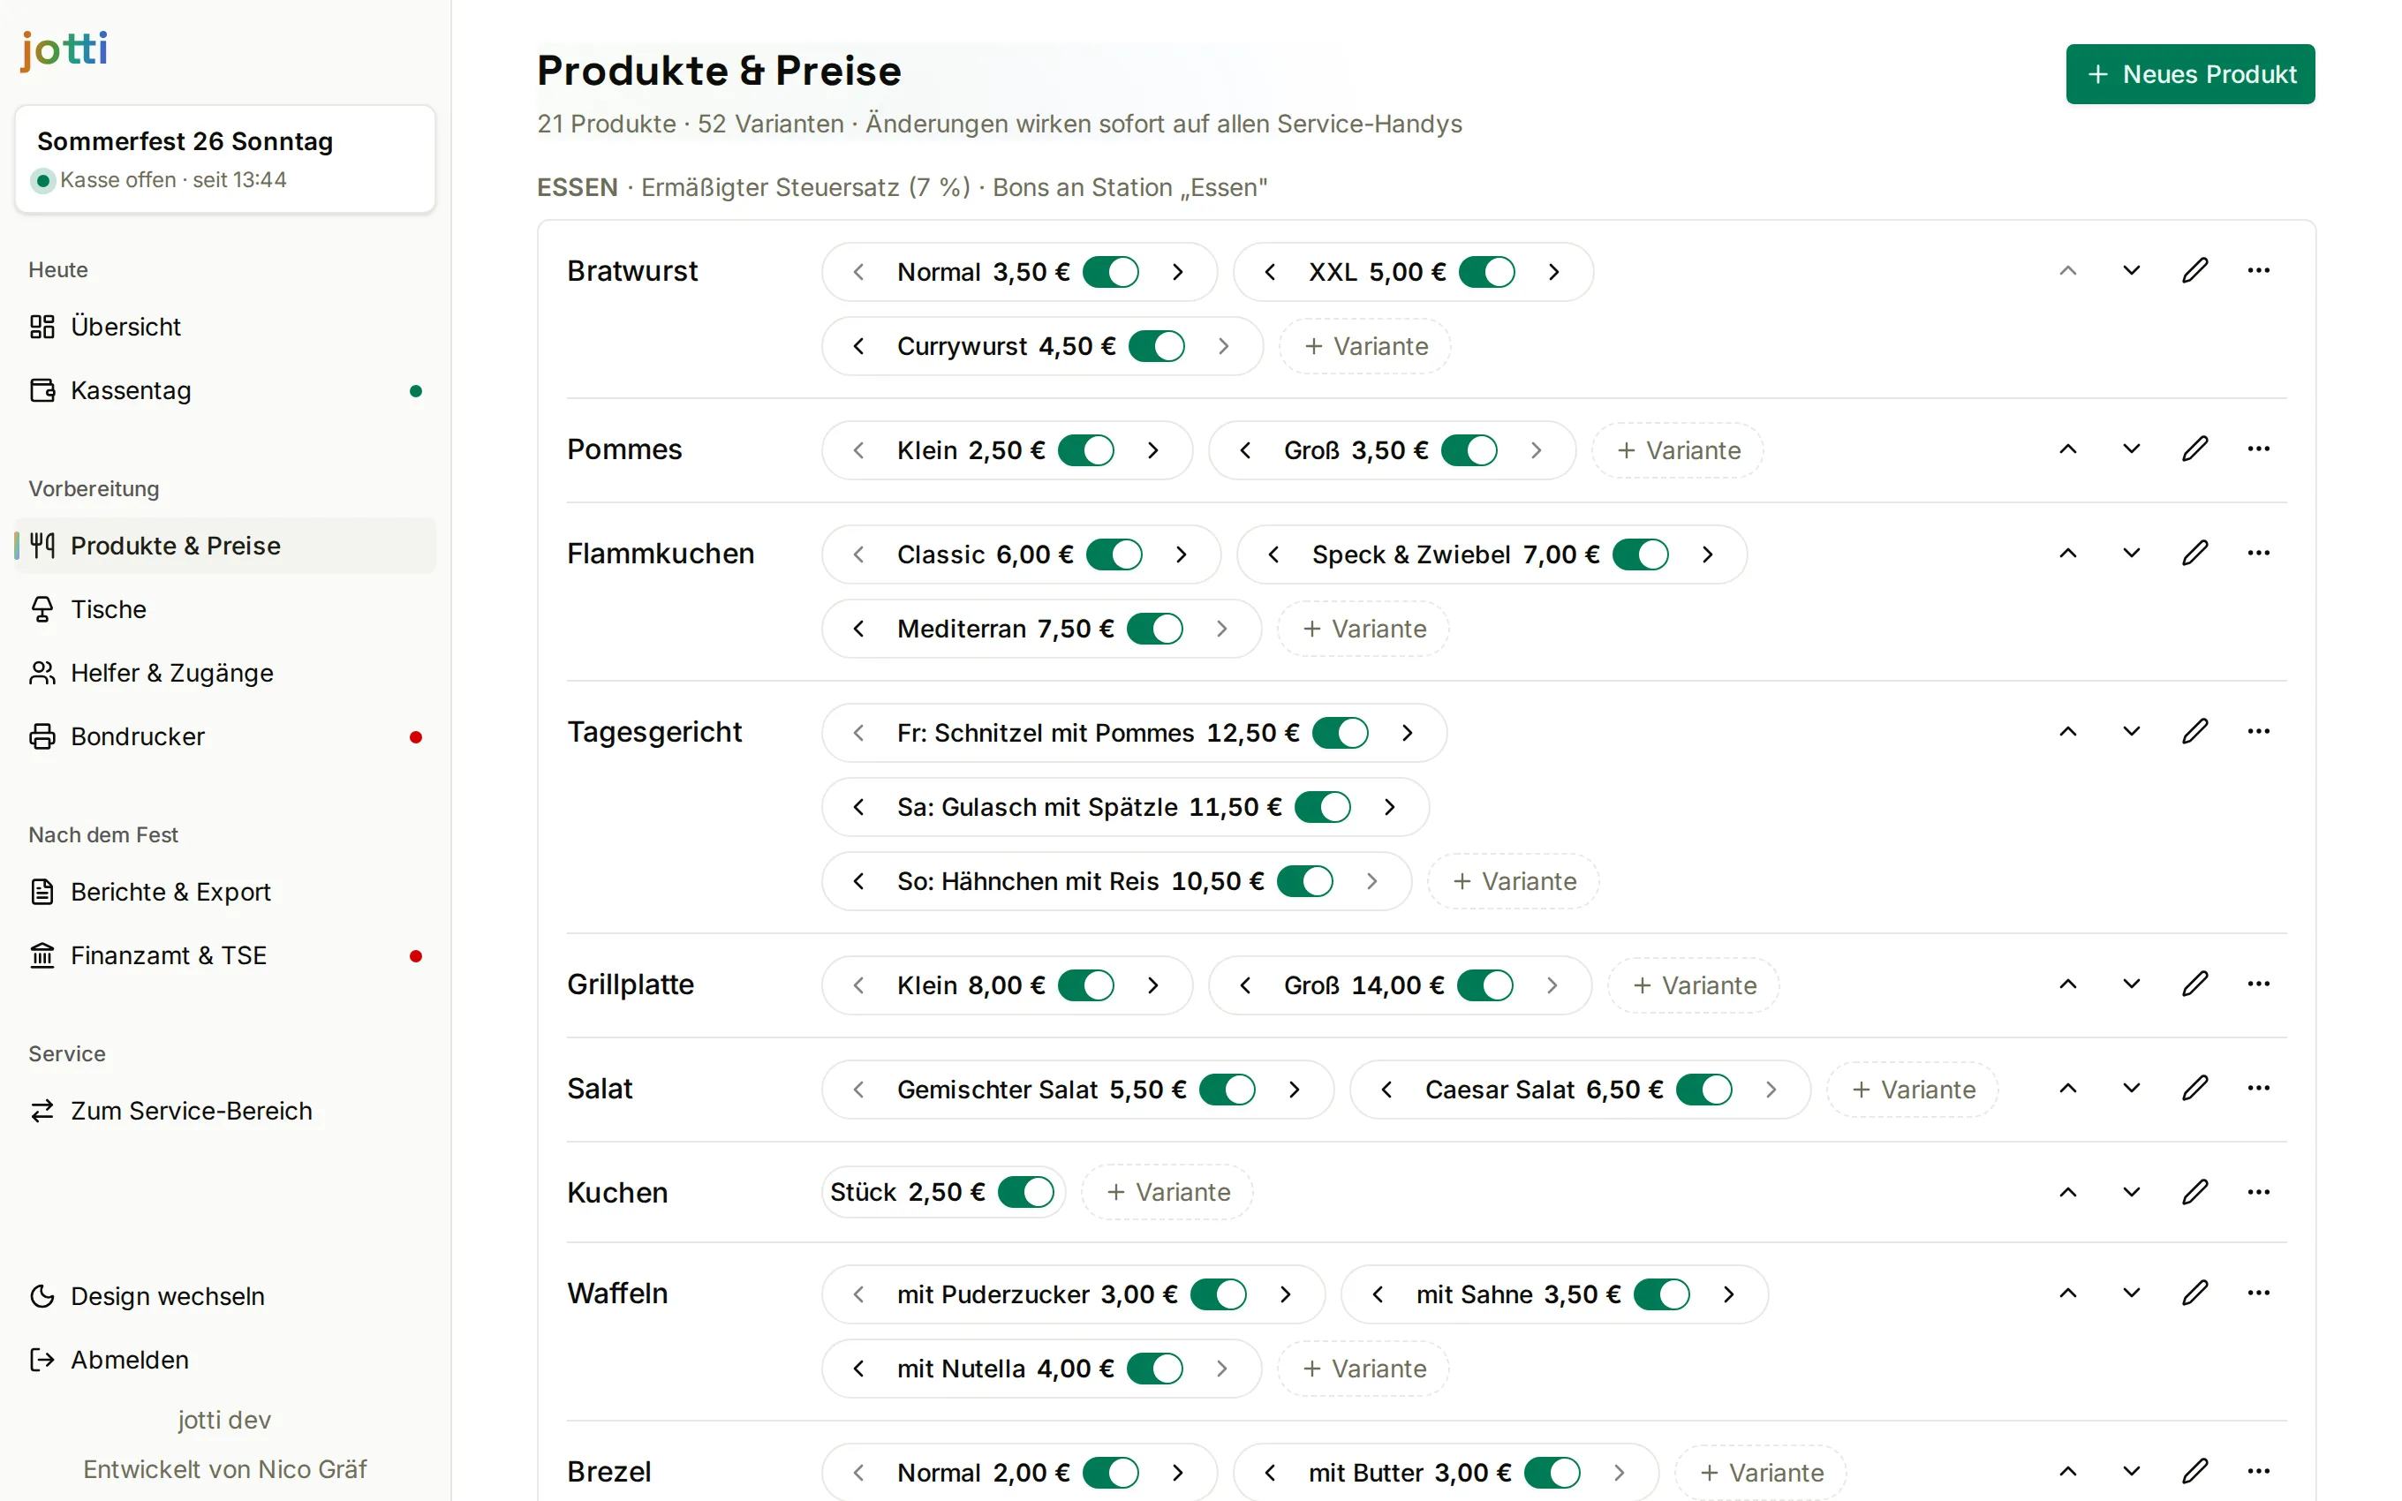Add a new variant to Kuchen

pos(1167,1192)
